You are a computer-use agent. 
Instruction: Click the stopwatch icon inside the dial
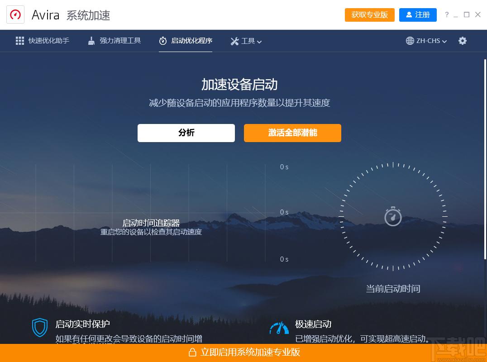tap(393, 216)
